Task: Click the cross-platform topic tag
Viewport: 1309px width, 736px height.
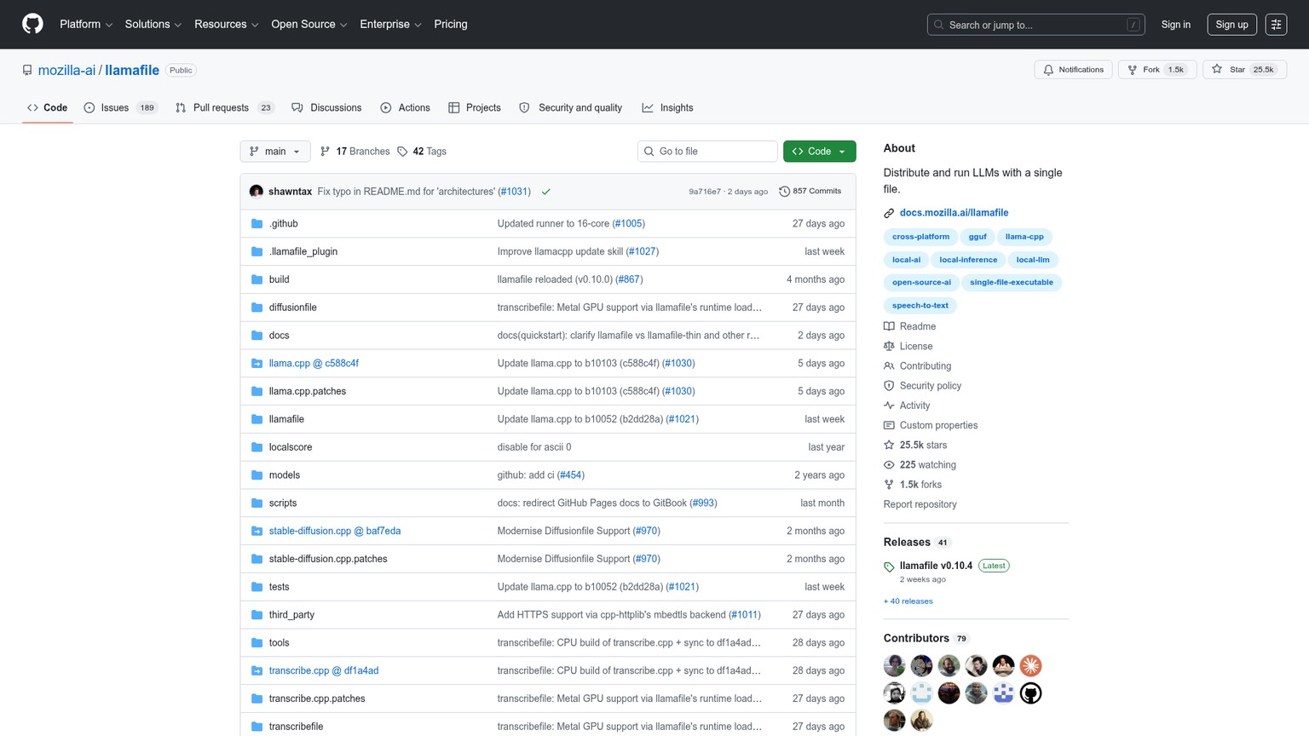Action: point(920,237)
